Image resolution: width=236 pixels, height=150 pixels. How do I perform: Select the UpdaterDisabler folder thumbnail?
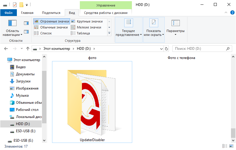[x=92, y=102]
